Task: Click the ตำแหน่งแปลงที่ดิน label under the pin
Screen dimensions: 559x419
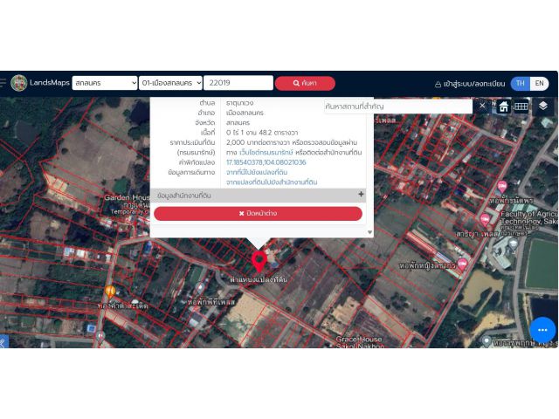Action: point(259,279)
